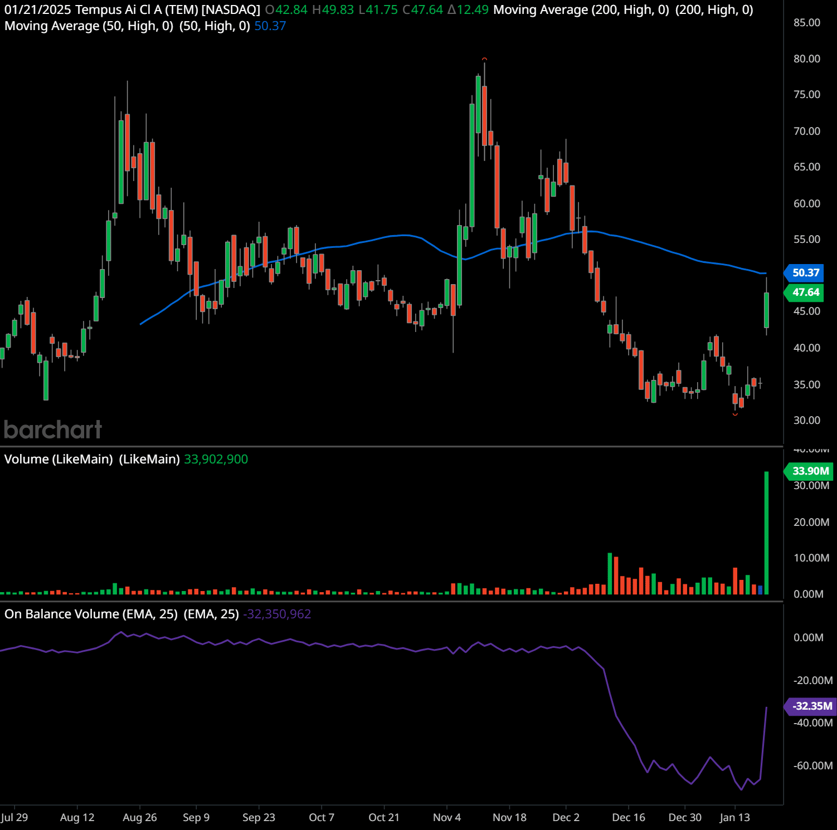This screenshot has width=837, height=830.
Task: Click the barchart watermark logo
Action: [53, 429]
